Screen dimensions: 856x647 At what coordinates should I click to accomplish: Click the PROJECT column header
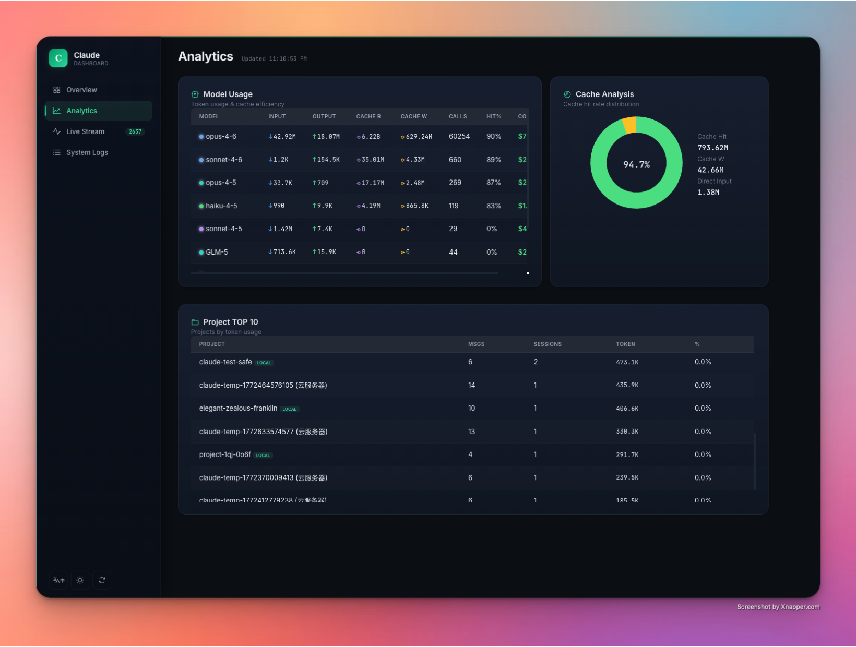(212, 344)
